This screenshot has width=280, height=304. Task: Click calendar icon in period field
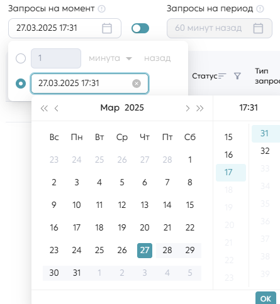(x=258, y=28)
